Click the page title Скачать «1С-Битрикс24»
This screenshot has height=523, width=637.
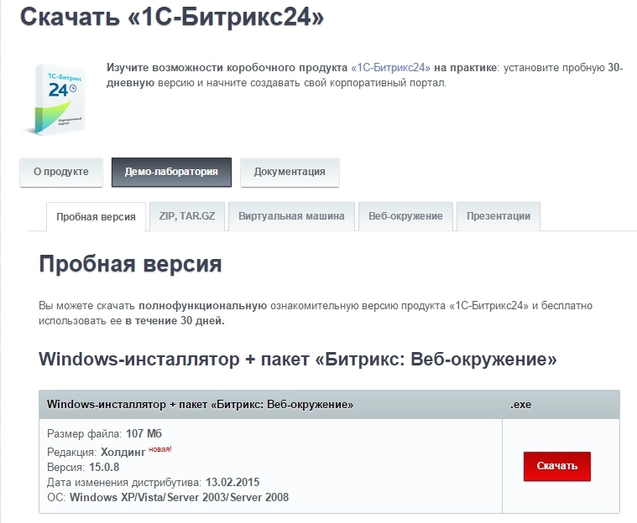pos(172,16)
